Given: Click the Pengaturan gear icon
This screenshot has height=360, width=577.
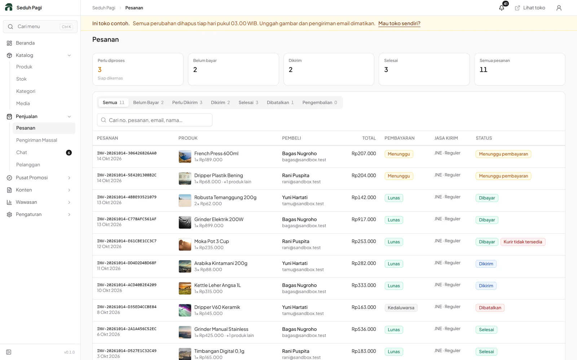Looking at the screenshot, I should tap(9, 215).
